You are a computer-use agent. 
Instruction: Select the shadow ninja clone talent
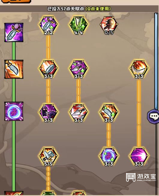point(48,113)
